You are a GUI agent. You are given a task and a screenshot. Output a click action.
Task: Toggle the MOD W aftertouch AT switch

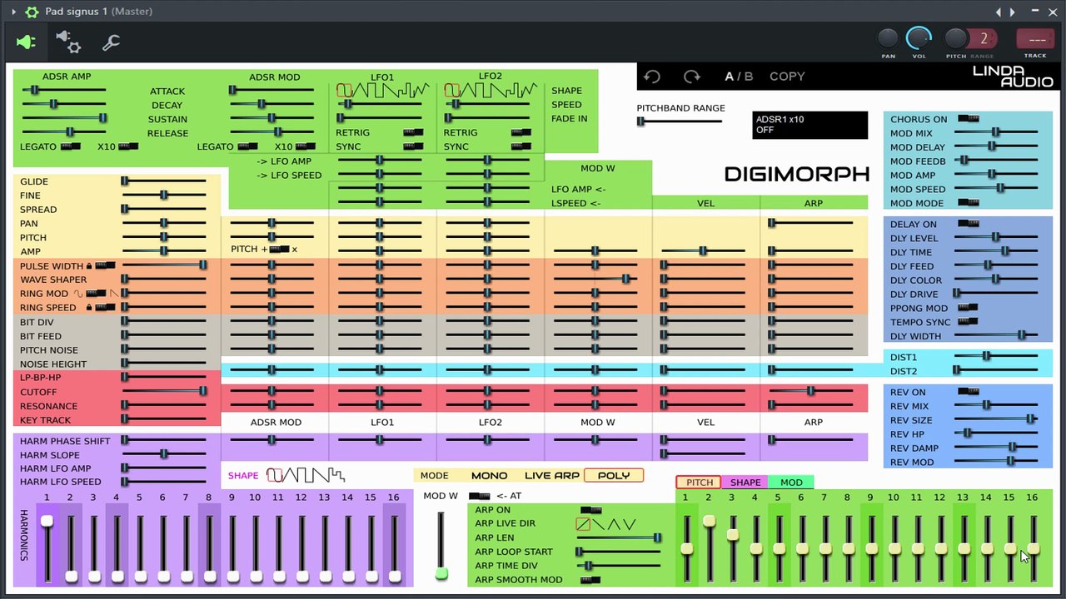click(x=479, y=497)
